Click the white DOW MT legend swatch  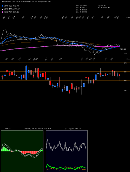pyautogui.click(x=3, y=9)
